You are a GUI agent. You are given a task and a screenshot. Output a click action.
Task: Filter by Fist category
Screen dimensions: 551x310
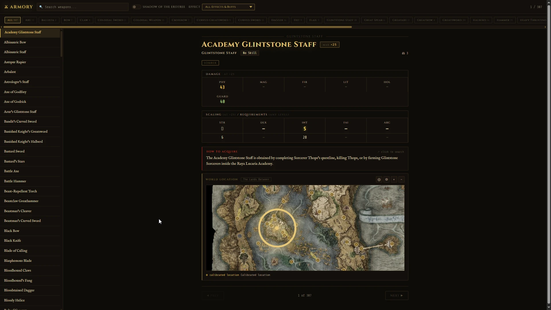pyautogui.click(x=298, y=20)
